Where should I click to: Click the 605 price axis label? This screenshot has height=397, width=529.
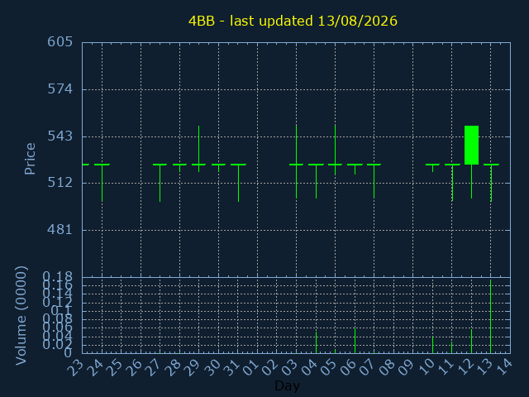[60, 42]
